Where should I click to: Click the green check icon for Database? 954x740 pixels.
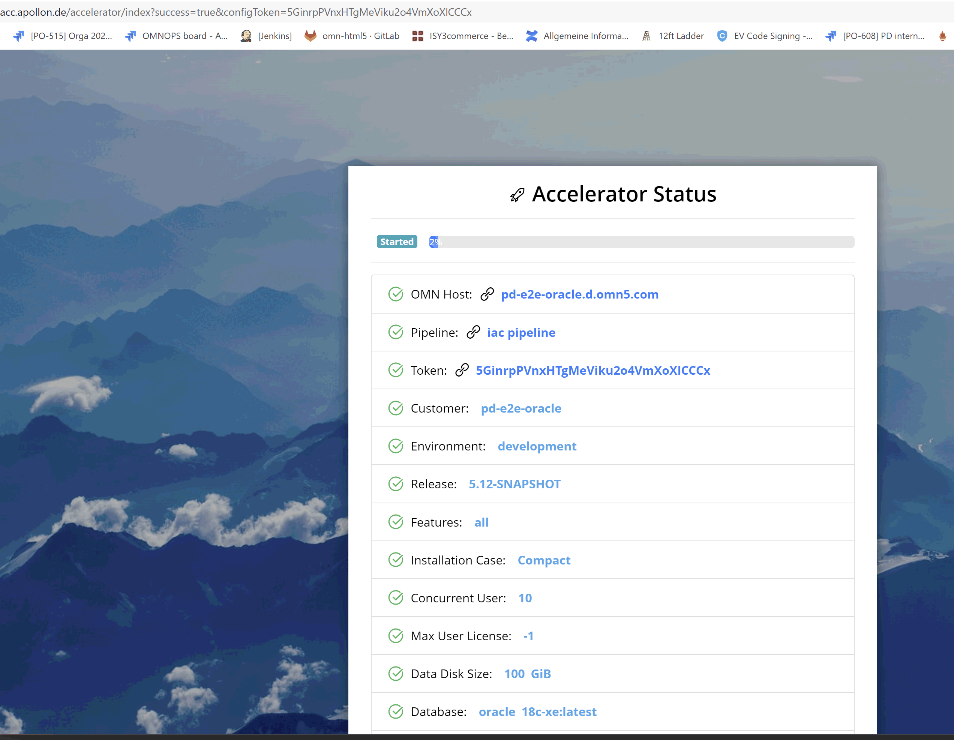click(x=396, y=711)
